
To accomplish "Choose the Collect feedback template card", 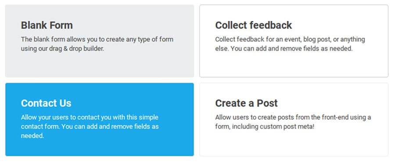I will click(294, 41).
